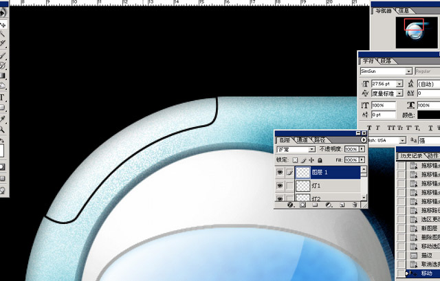Apply Small Caps Tr style
The image size is (440, 281).
click(x=400, y=128)
